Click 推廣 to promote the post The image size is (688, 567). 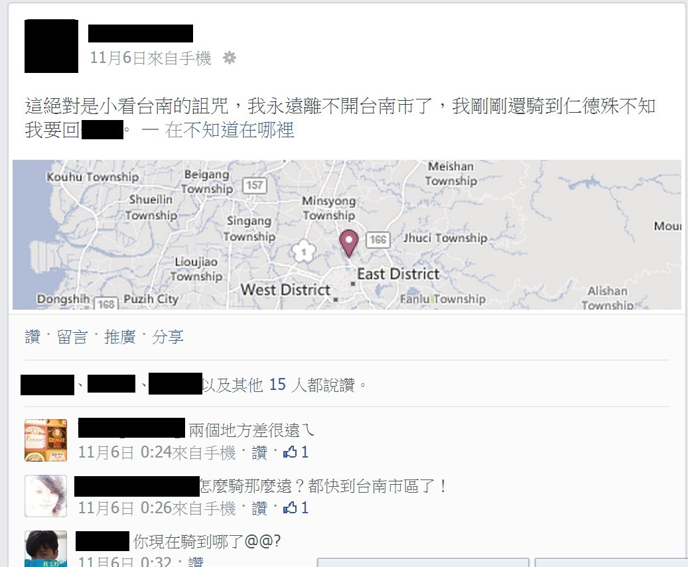(x=120, y=337)
